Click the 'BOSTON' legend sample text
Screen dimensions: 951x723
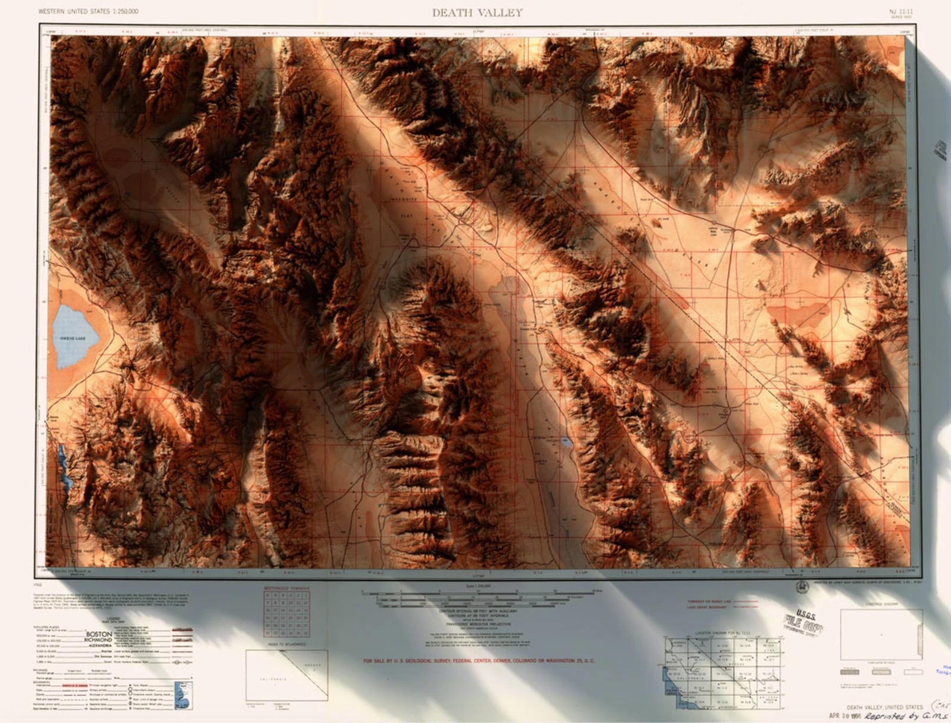tap(99, 634)
